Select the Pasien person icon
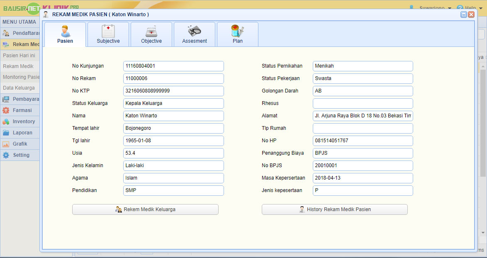 point(65,31)
